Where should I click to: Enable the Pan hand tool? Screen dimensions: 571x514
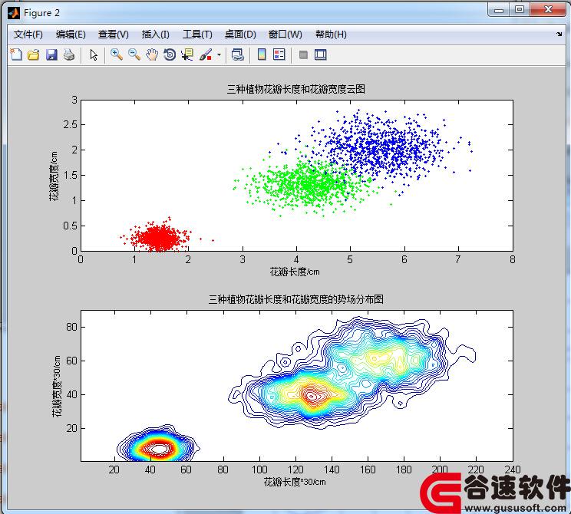pos(152,55)
